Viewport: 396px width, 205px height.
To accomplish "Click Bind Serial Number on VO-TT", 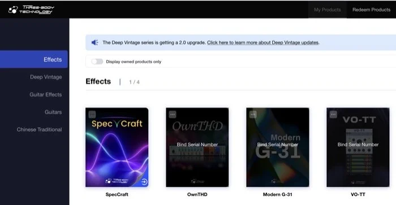I will pyautogui.click(x=358, y=145).
